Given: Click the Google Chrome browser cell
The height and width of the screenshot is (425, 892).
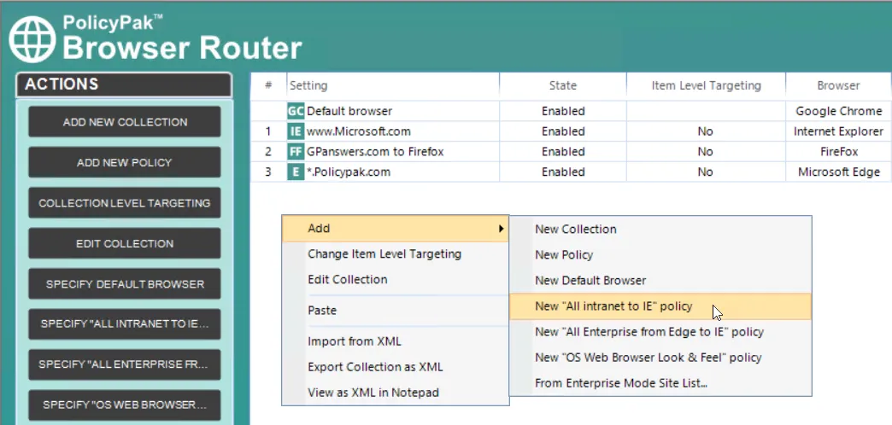Looking at the screenshot, I should pos(838,111).
